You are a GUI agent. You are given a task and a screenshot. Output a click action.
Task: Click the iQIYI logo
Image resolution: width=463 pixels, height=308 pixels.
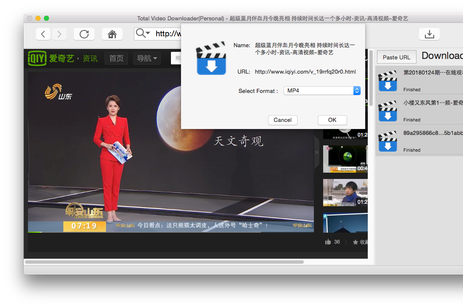click(37, 58)
